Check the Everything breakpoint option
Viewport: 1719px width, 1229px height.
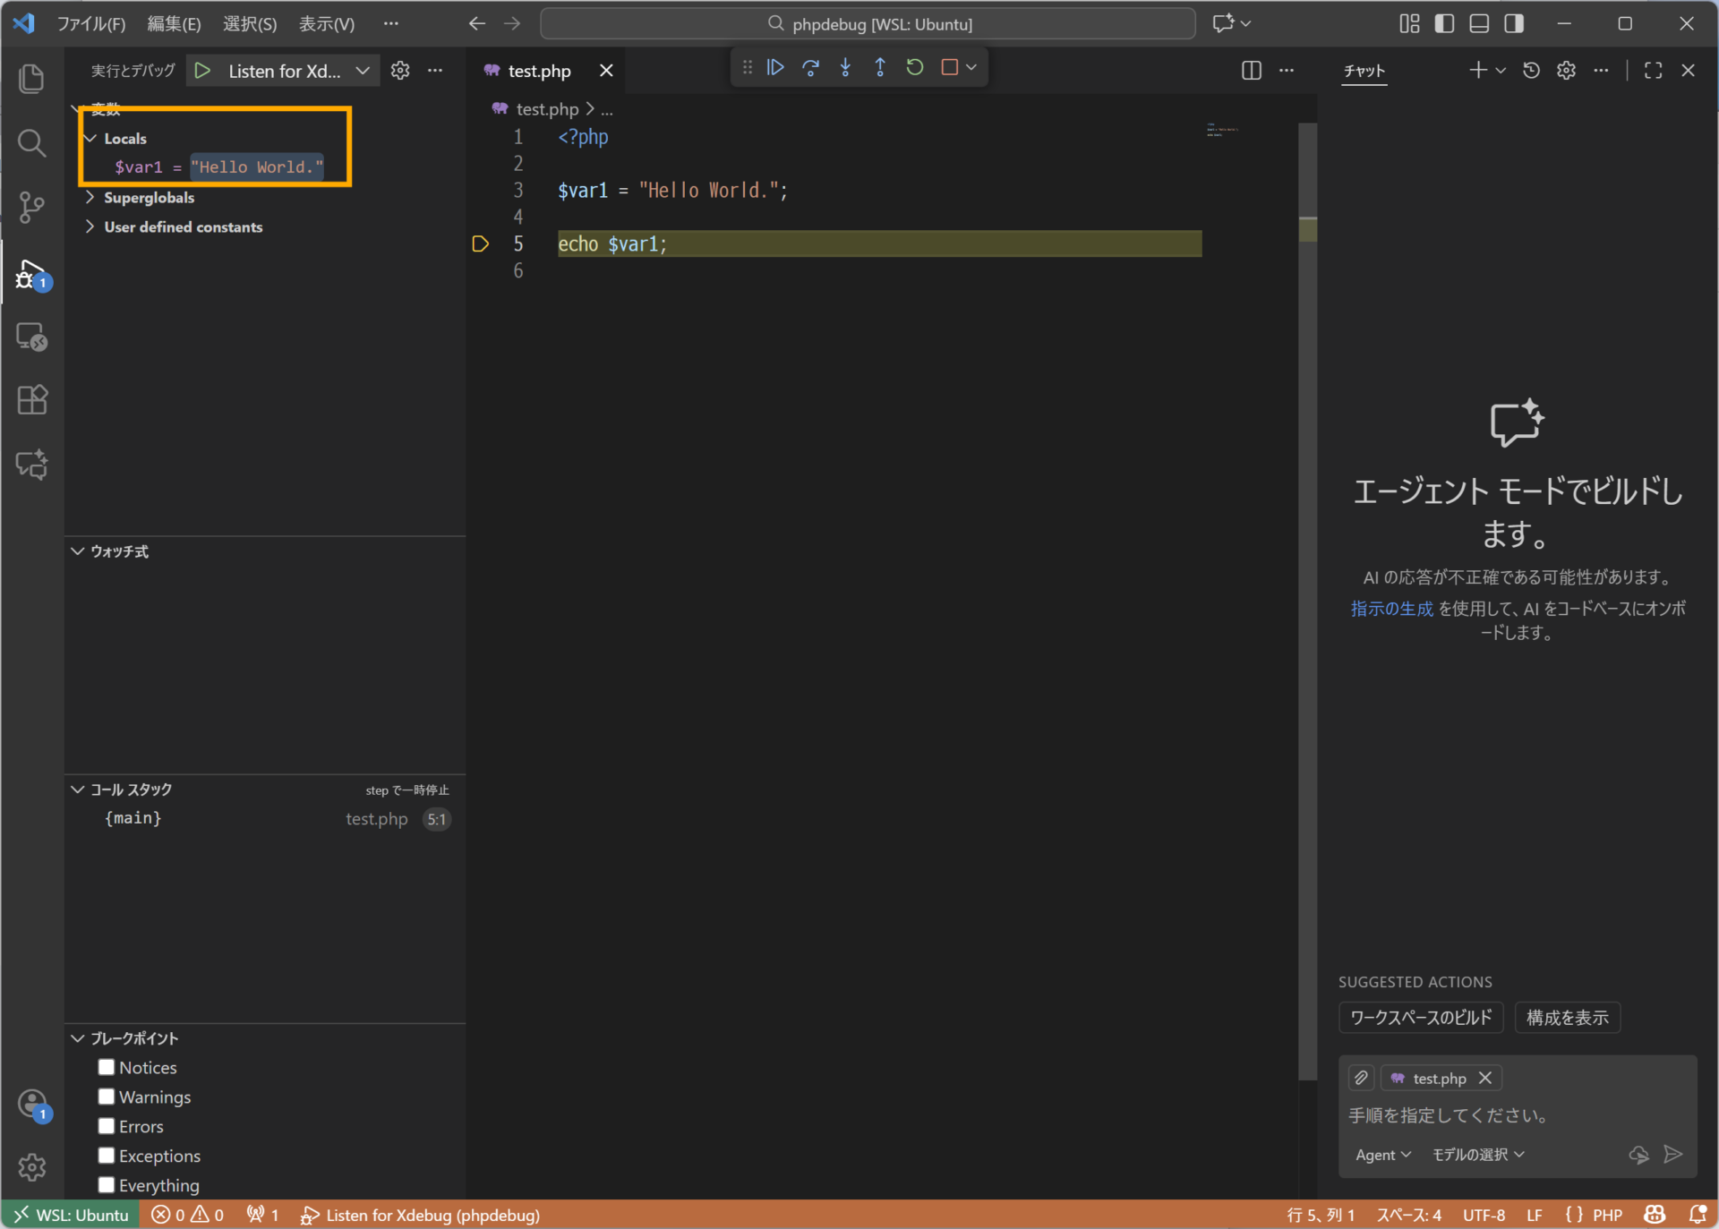point(107,1185)
